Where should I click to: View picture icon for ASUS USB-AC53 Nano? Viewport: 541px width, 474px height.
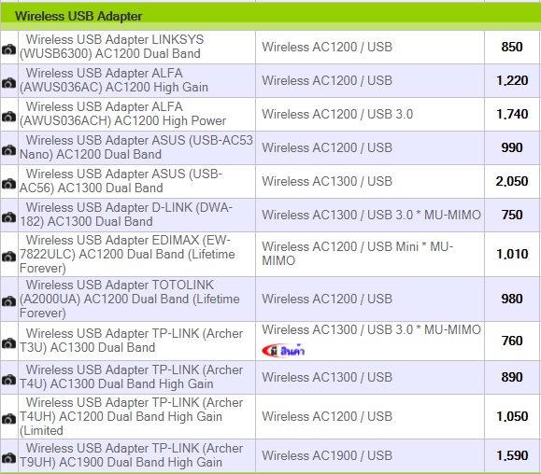click(9, 150)
